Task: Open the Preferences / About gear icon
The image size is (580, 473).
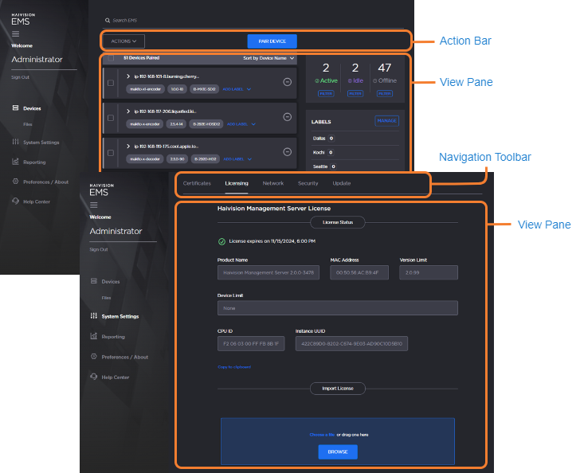Action: tap(15, 182)
